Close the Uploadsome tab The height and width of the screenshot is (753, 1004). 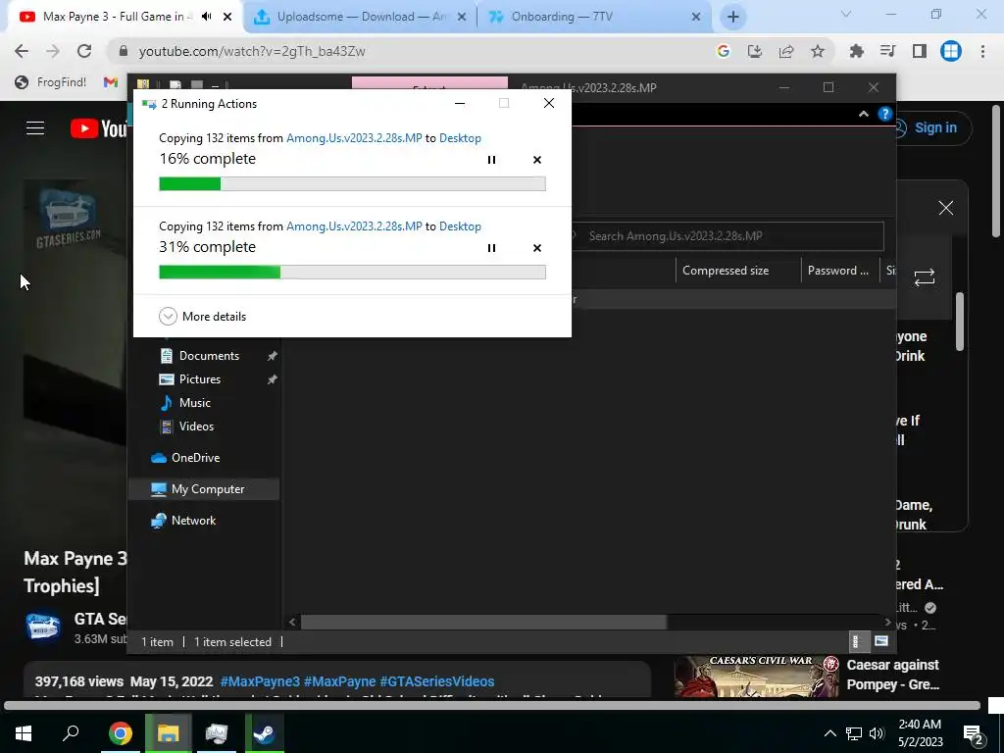[461, 18]
